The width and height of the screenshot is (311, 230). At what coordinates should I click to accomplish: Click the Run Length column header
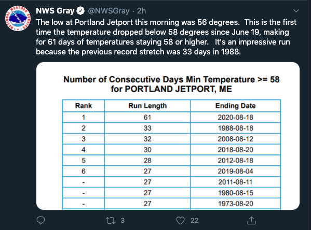147,106
